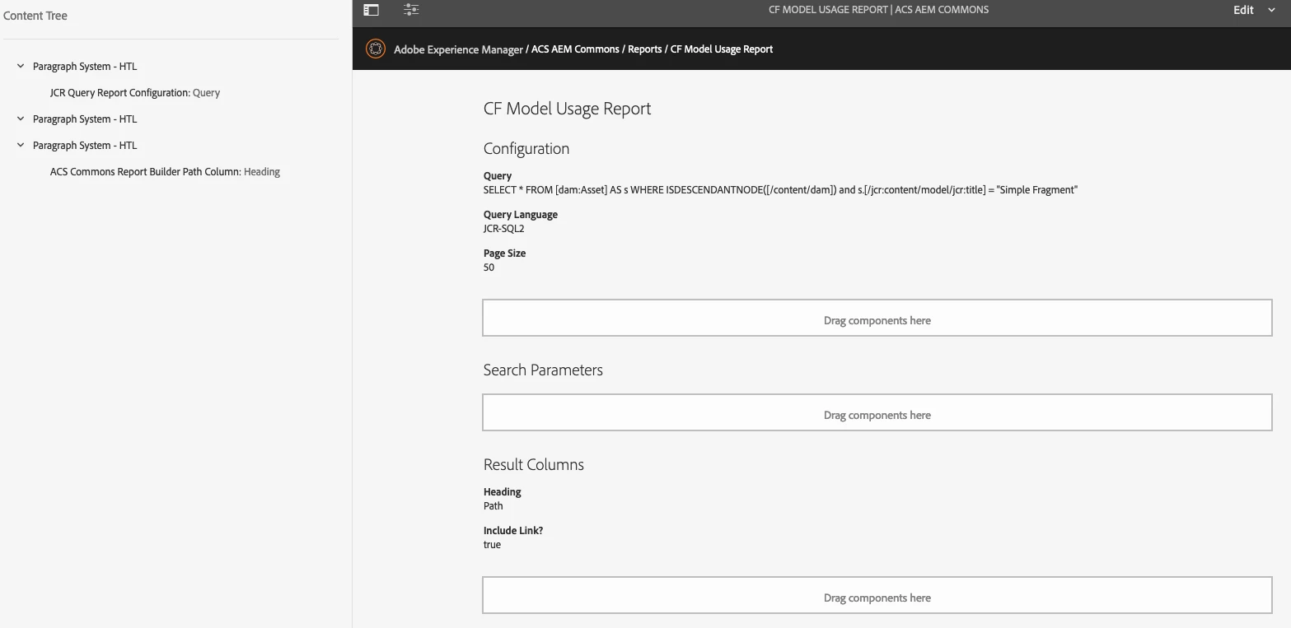Select first Paragraph System - HTL tree item

click(85, 66)
